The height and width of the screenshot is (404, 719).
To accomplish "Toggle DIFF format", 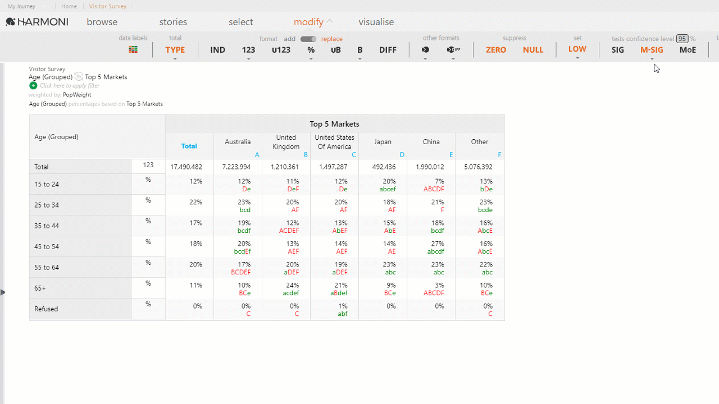I will 388,50.
